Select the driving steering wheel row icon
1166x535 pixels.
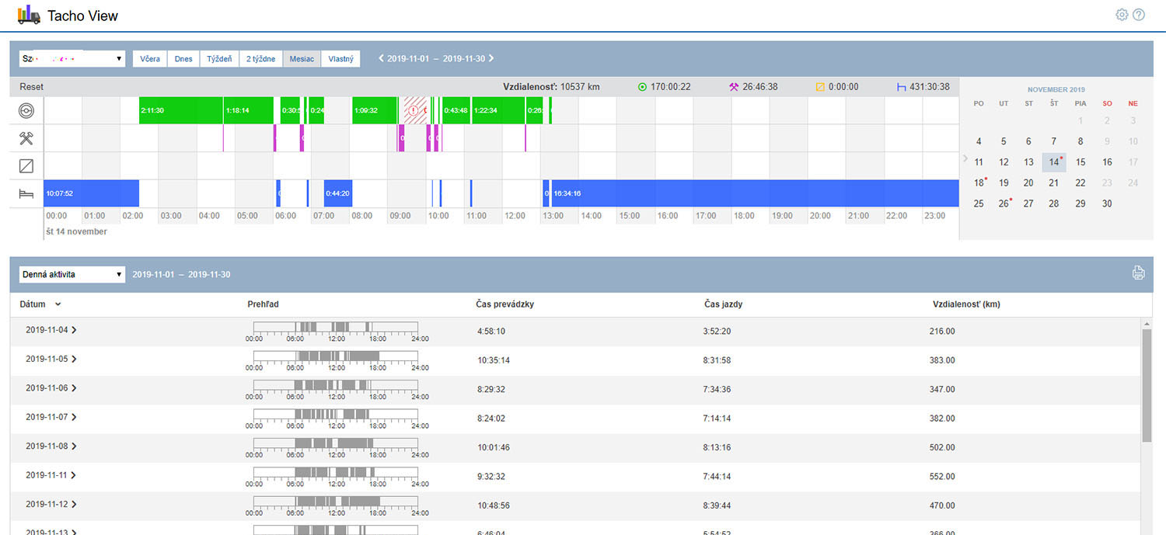click(26, 111)
